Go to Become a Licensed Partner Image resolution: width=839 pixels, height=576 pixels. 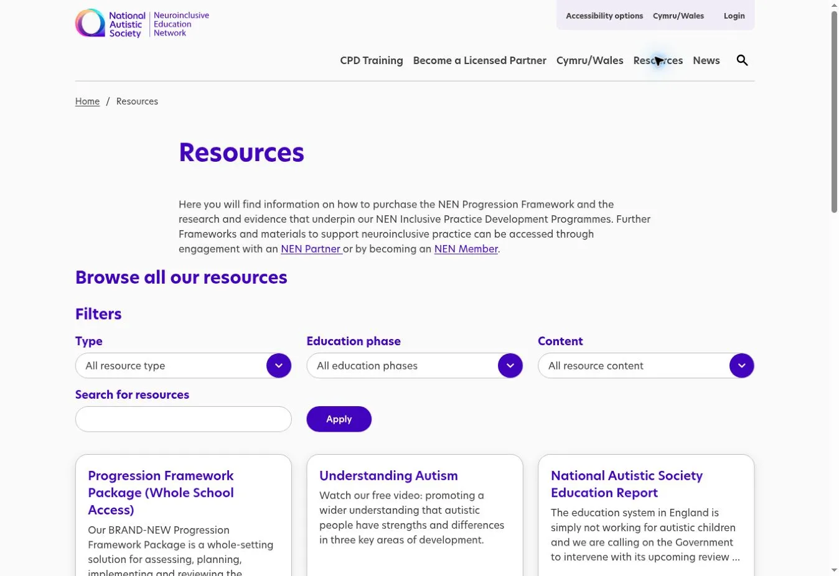pos(480,60)
